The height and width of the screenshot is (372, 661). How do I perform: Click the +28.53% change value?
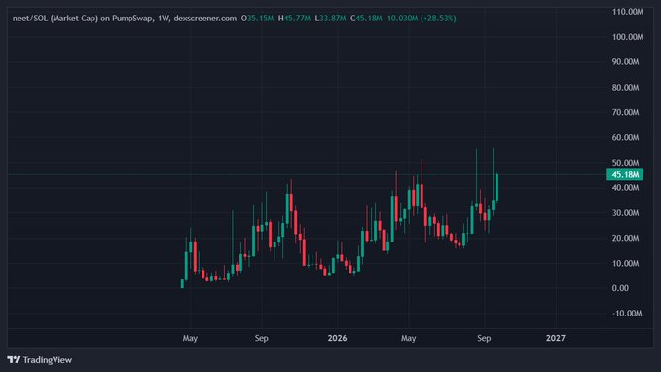point(438,19)
